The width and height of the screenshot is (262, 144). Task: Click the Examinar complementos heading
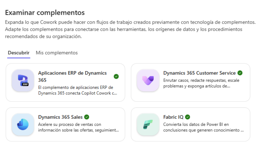(45, 13)
